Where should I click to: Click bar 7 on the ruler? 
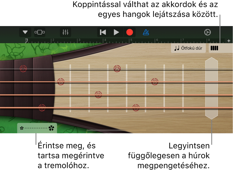point(183,40)
